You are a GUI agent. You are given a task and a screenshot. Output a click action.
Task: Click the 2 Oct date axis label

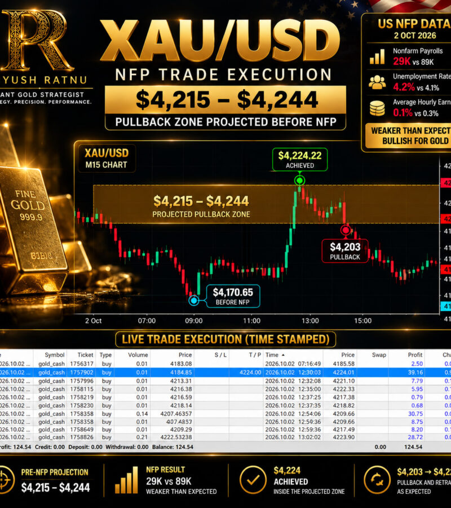pos(93,321)
